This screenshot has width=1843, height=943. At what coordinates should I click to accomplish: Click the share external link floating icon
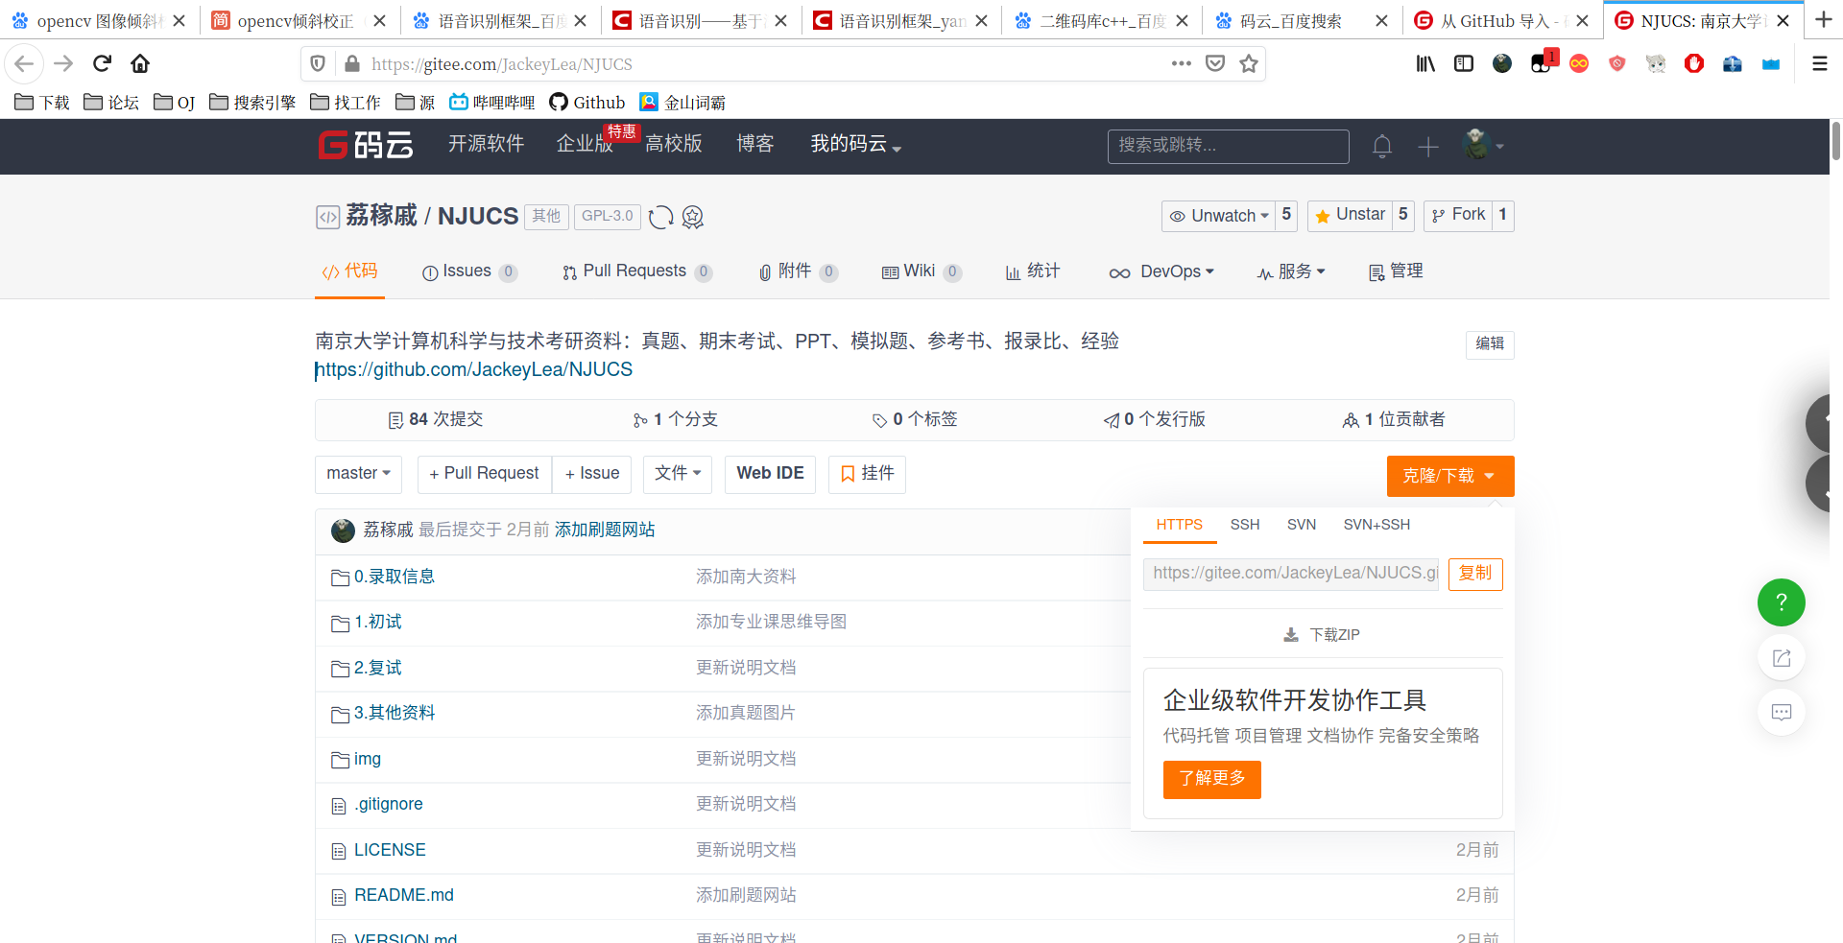pyautogui.click(x=1782, y=658)
